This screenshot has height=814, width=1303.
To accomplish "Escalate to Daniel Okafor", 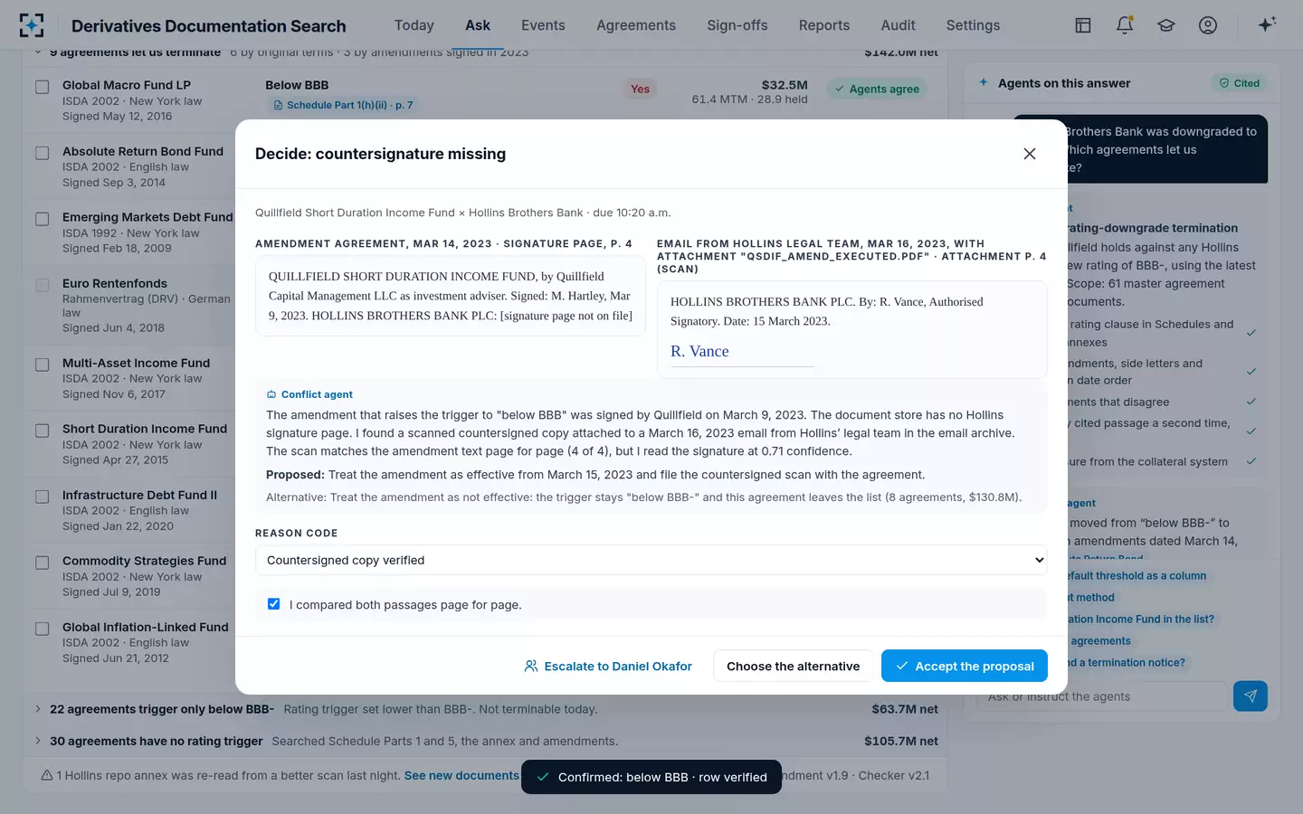I will (608, 666).
